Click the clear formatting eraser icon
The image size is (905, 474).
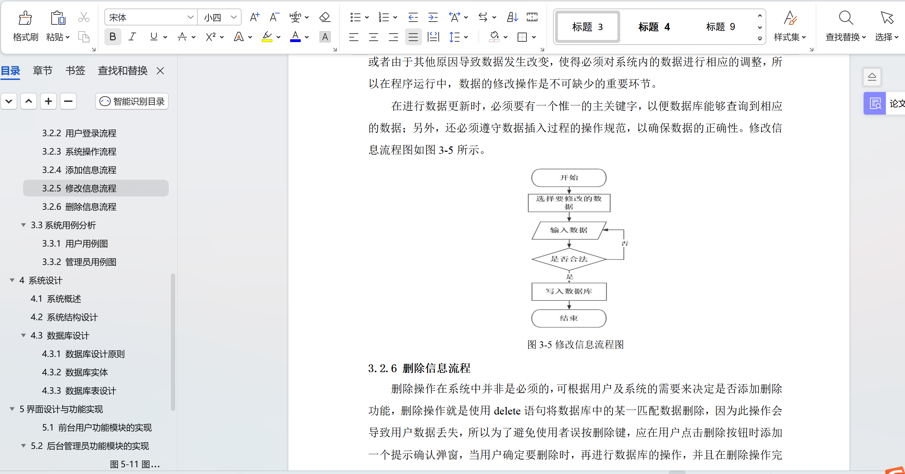tap(324, 17)
